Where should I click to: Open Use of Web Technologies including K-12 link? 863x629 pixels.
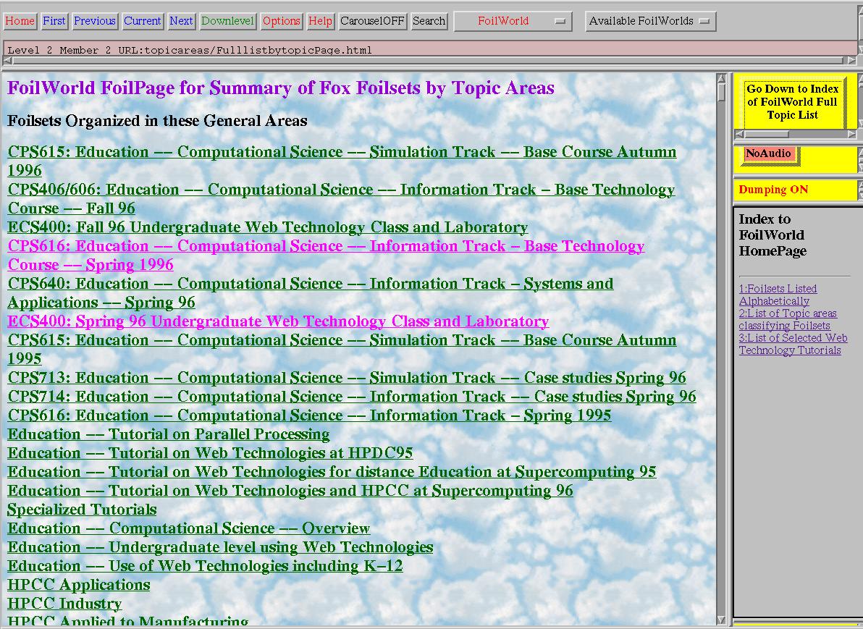click(206, 566)
